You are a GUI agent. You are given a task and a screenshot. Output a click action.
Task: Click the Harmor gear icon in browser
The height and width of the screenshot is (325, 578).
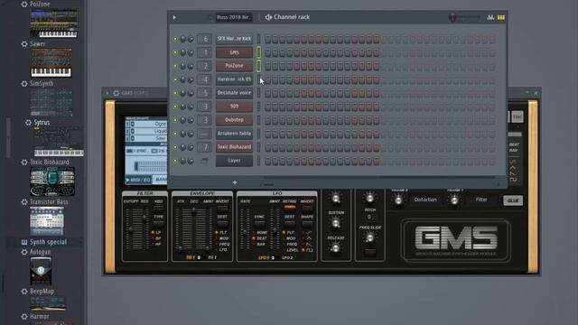pos(24,317)
